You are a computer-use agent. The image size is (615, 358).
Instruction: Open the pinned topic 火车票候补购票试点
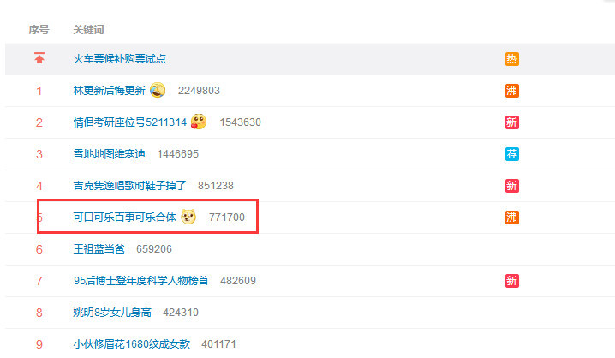(120, 59)
